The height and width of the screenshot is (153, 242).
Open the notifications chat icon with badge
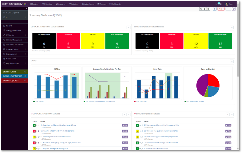(x=219, y=4)
